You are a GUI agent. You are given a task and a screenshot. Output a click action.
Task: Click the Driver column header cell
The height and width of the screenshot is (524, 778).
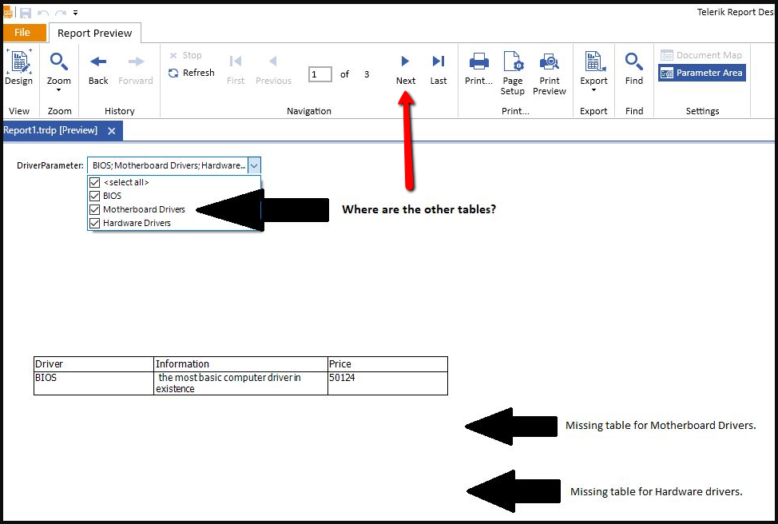coord(93,364)
